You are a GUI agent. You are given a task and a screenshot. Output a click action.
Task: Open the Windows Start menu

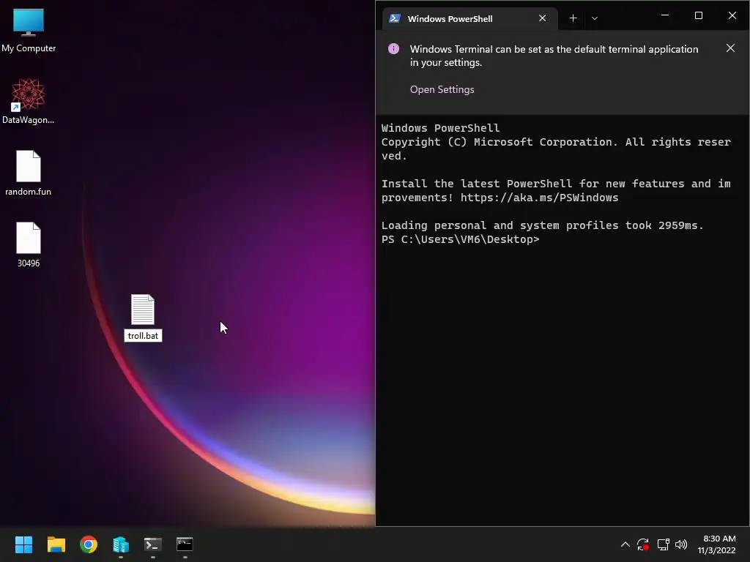tap(23, 544)
